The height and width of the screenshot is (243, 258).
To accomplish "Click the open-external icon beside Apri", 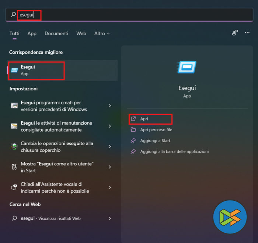I will click(133, 119).
